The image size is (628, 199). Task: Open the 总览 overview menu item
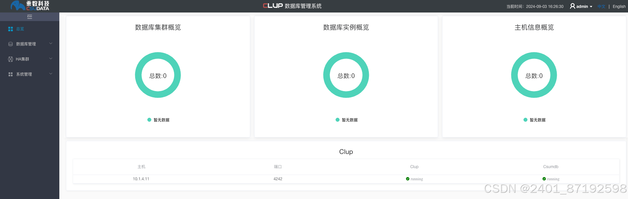pyautogui.click(x=30, y=29)
